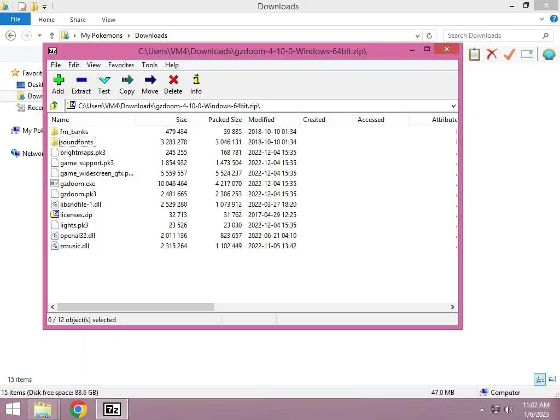Image resolution: width=560 pixels, height=420 pixels.
Task: Click the red Delete icon
Action: click(x=173, y=84)
